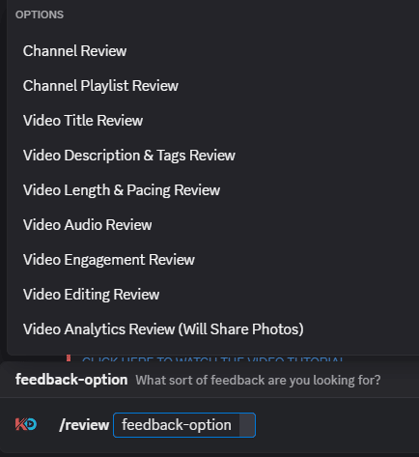
Task: Choose Channel Playlist Review from options
Action: pos(212,86)
